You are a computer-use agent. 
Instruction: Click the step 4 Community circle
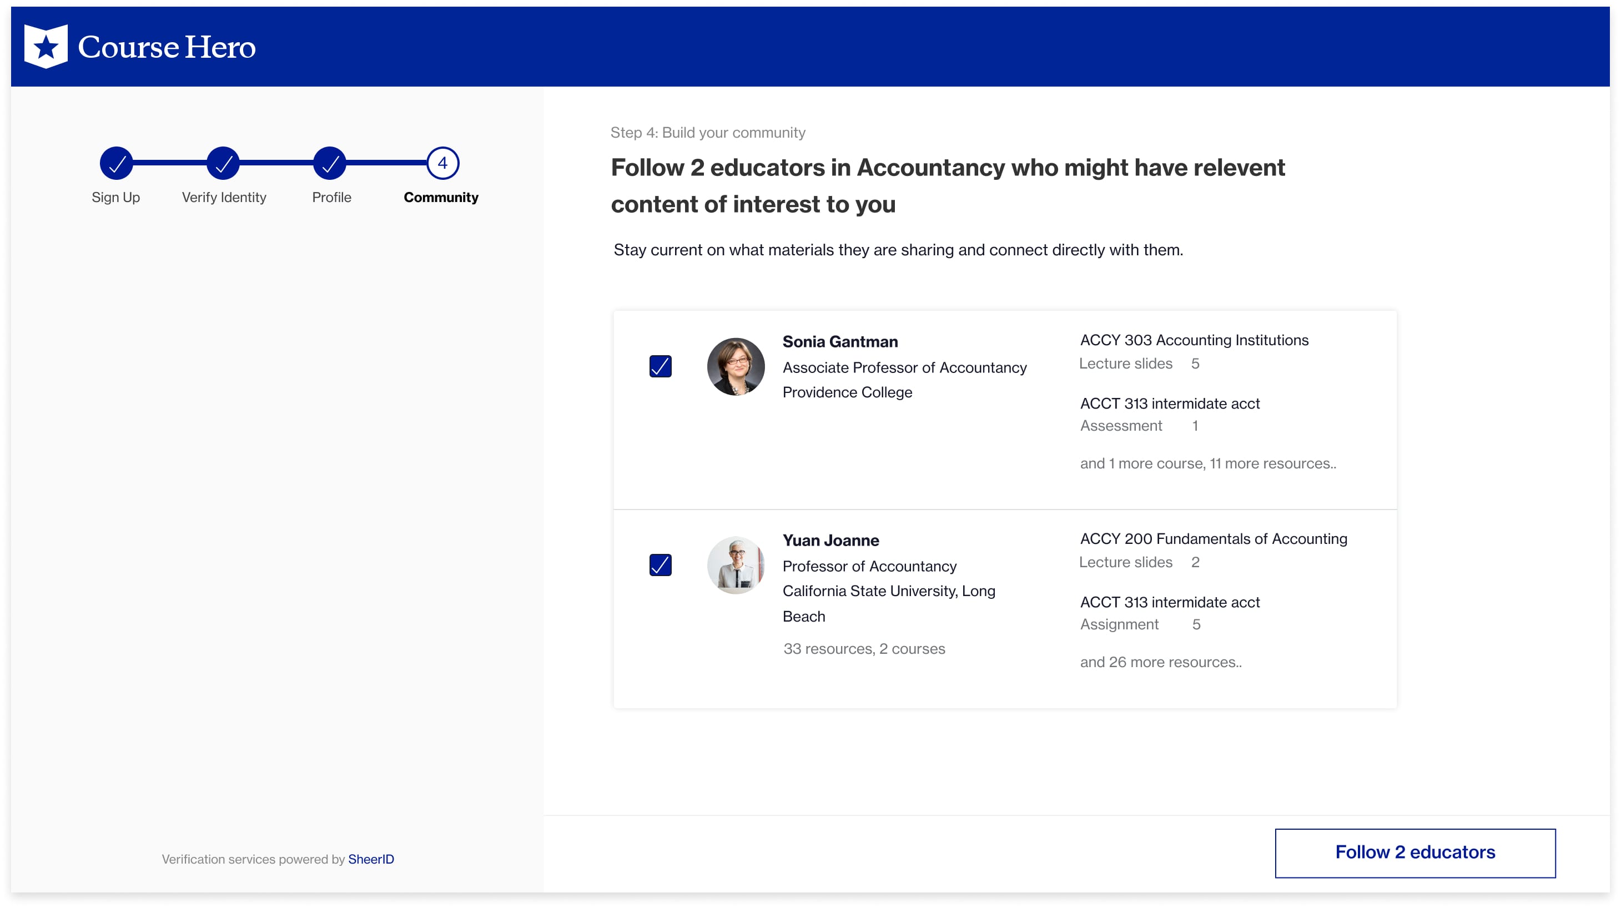[442, 164]
